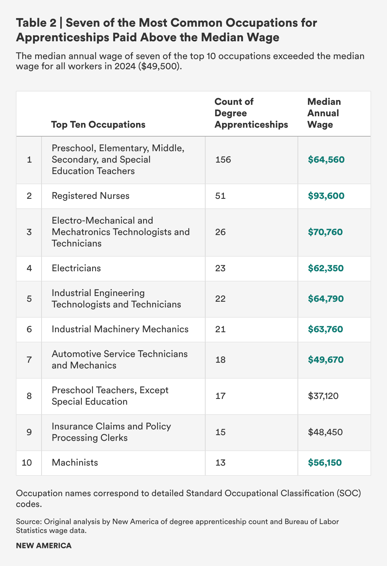Screen dimensions: 387x566
Task: Click the $49,670 automotive technicians wage
Action: (325, 360)
